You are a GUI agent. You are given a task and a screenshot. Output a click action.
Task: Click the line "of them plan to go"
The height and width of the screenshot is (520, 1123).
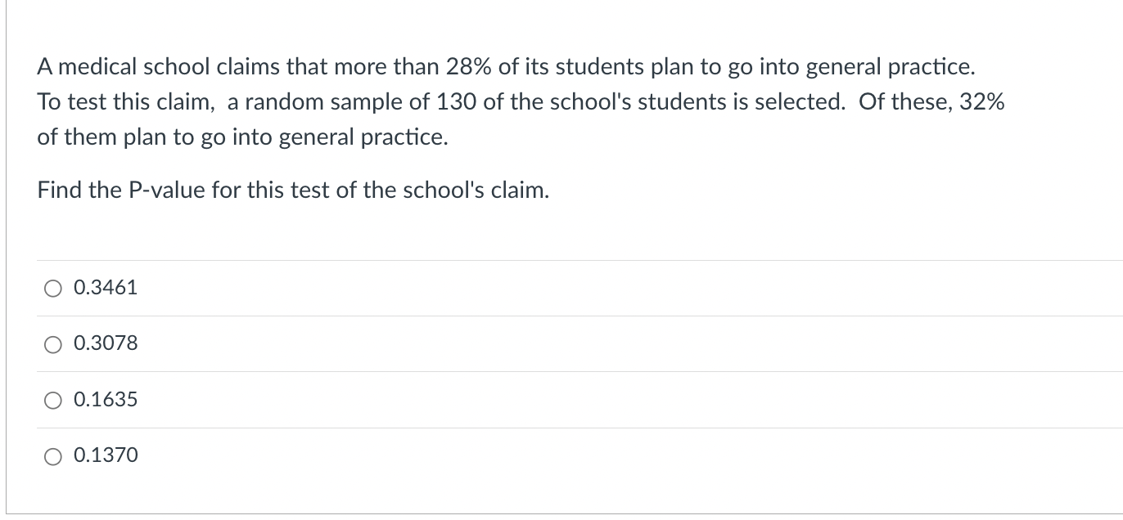click(242, 137)
